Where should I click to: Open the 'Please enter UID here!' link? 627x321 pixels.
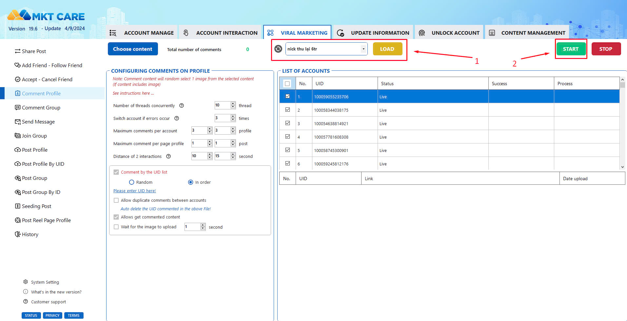(x=134, y=191)
